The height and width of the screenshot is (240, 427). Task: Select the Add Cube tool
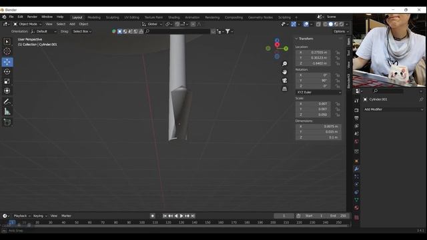[7, 123]
